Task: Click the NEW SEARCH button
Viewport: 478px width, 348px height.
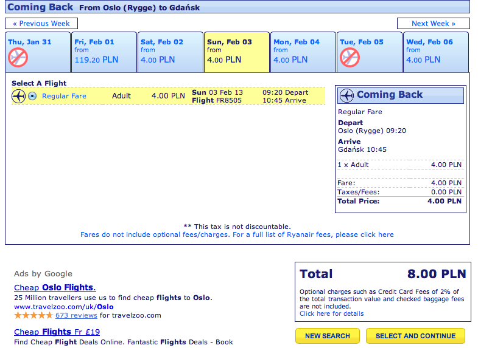Action: tap(328, 336)
